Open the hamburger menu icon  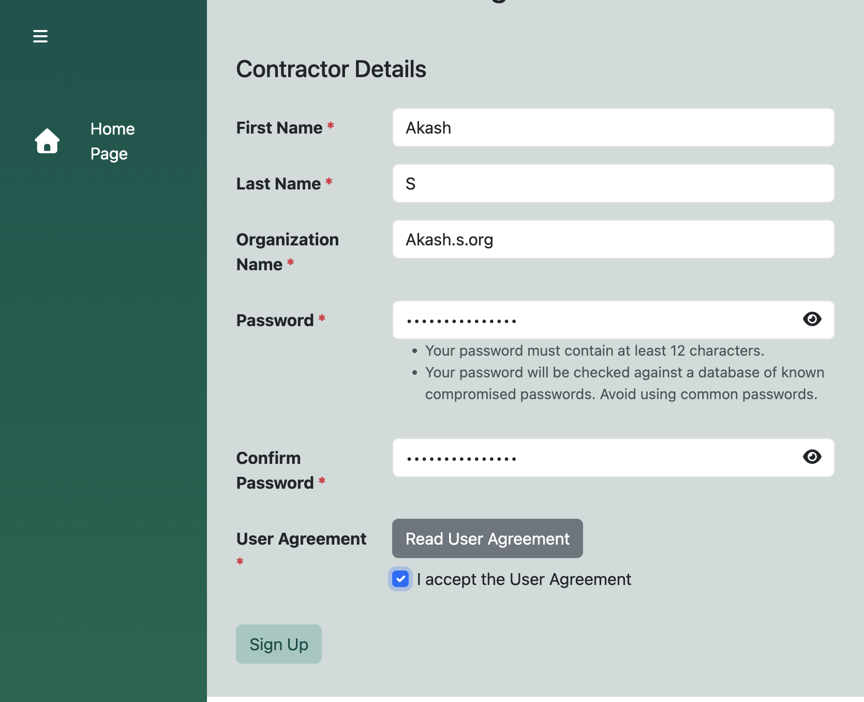pyautogui.click(x=40, y=36)
